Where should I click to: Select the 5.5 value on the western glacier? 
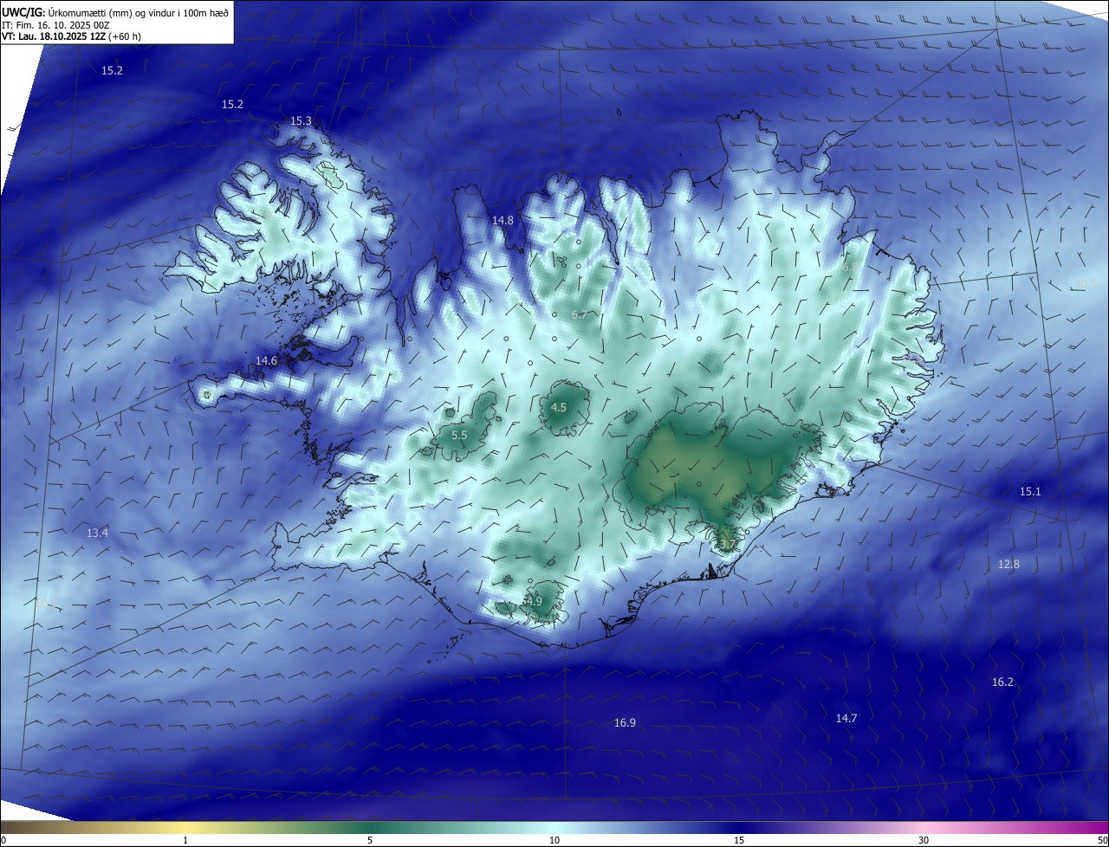click(x=459, y=435)
